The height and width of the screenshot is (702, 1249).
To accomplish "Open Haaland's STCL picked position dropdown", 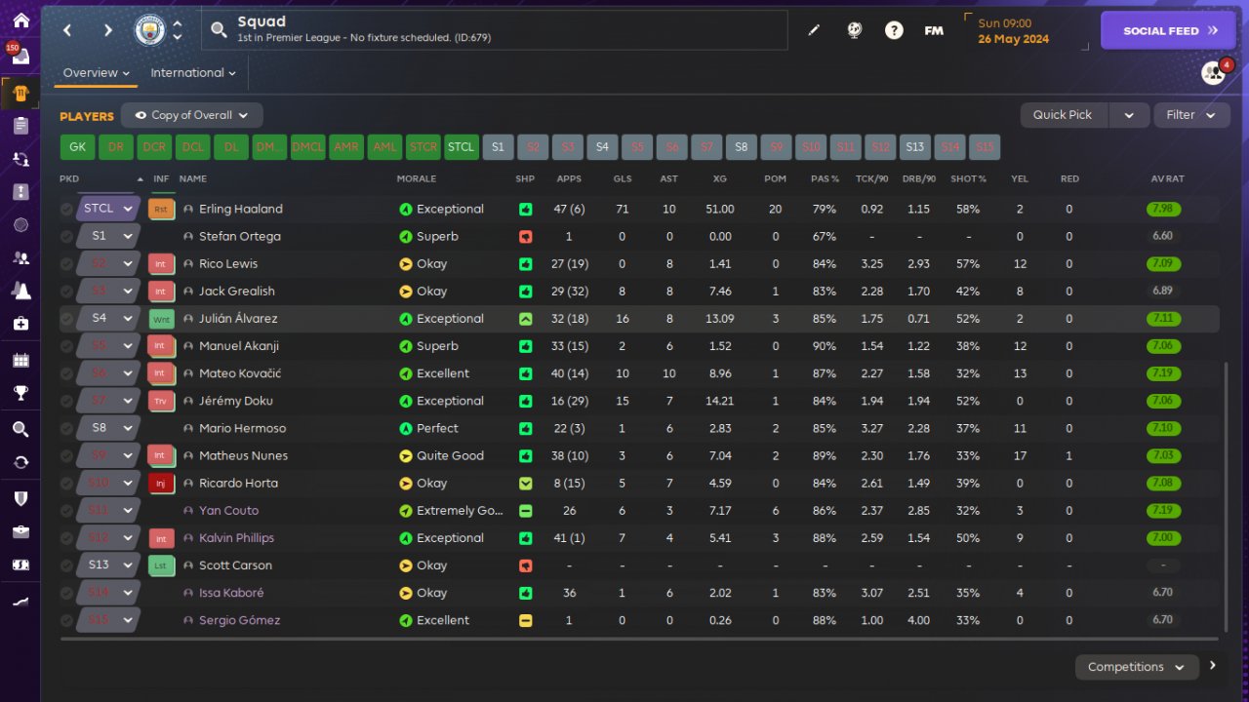I will click(x=109, y=209).
